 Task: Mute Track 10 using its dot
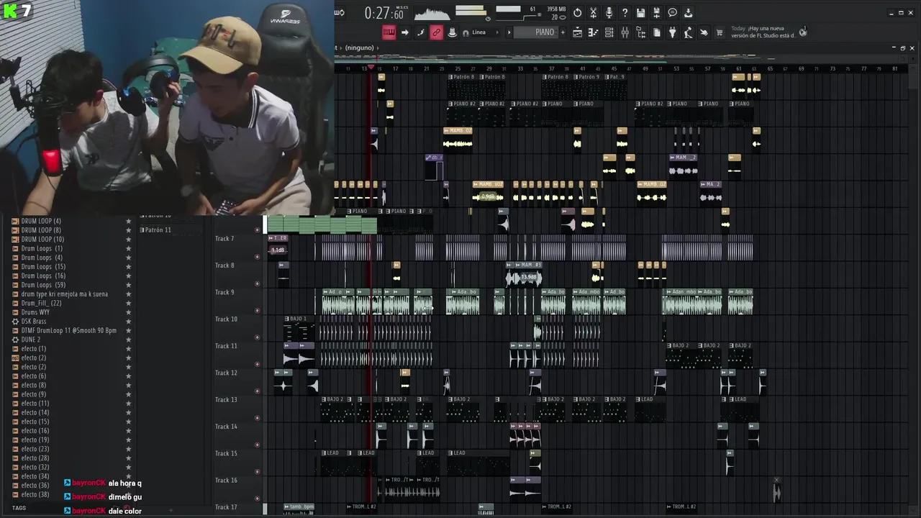pyautogui.click(x=258, y=337)
